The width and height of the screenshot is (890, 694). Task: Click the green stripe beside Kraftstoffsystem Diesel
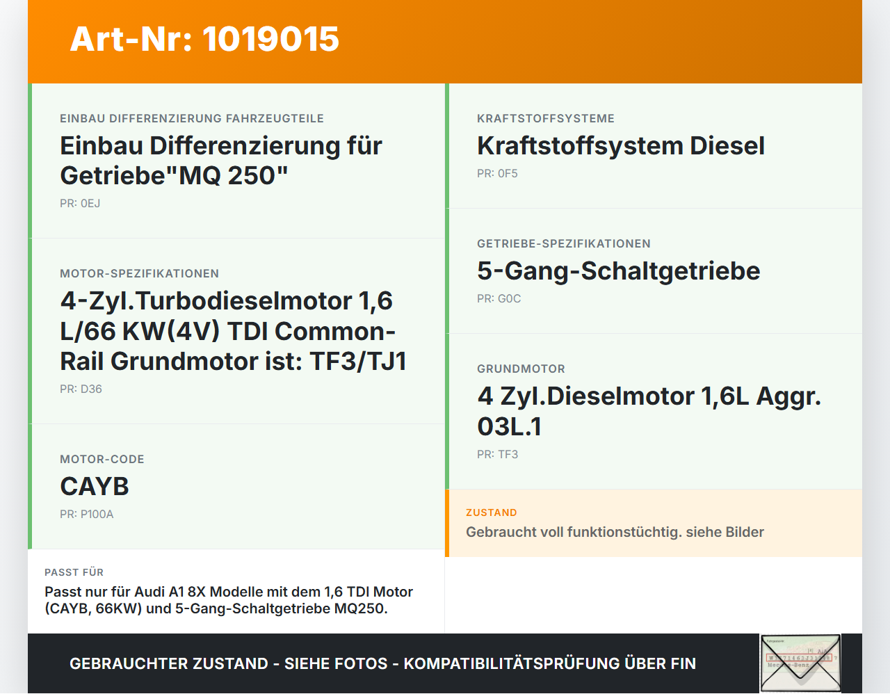(447, 145)
